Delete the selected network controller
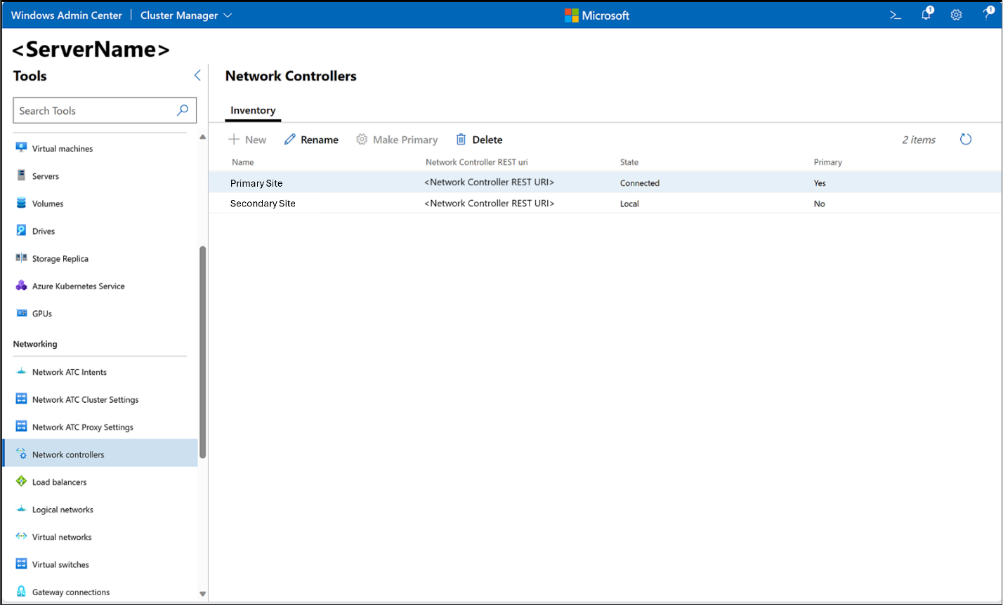Image resolution: width=1003 pixels, height=605 pixels. point(479,140)
